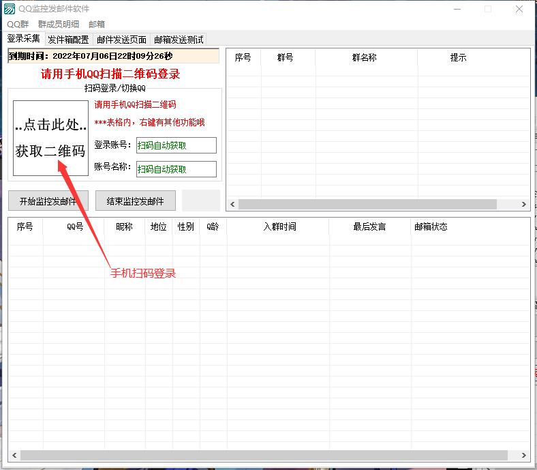Select the 群号 column header
Image resolution: width=537 pixels, height=470 pixels.
click(288, 57)
